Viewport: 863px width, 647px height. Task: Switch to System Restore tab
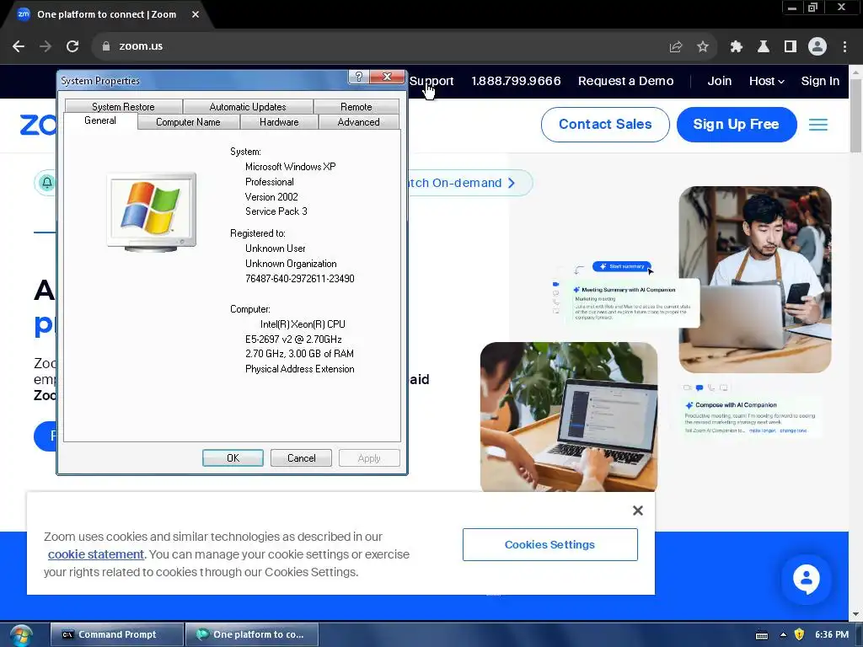click(123, 107)
